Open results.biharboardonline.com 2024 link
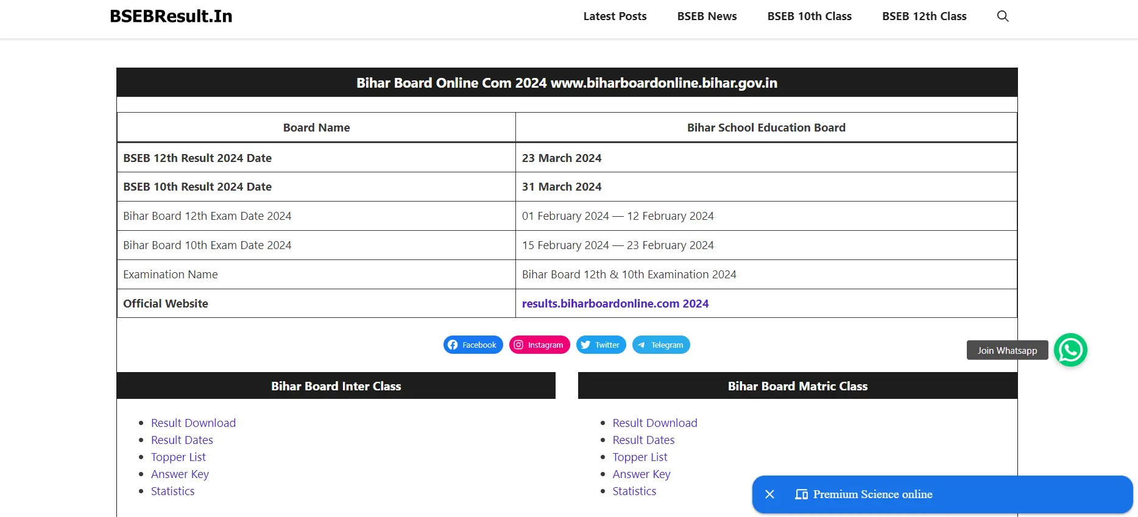 pos(615,303)
